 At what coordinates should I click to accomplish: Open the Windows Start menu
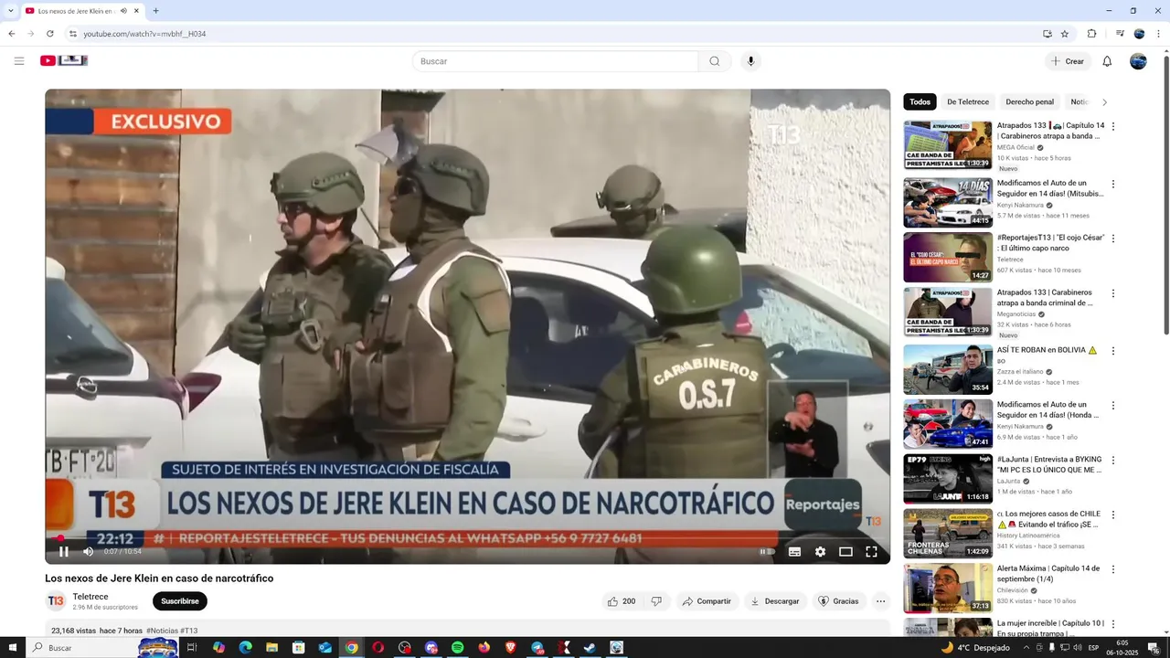(x=12, y=647)
